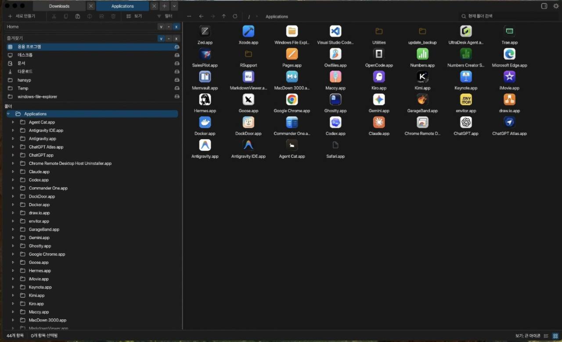Viewport: 562px width, 342px height.
Task: Select the iMovie.app star icon
Action: [509, 77]
